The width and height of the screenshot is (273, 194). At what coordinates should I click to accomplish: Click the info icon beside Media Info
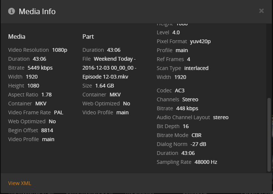(12, 11)
